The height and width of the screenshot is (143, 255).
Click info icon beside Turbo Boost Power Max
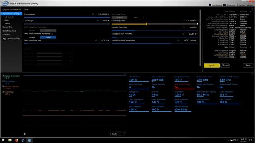coord(96,41)
